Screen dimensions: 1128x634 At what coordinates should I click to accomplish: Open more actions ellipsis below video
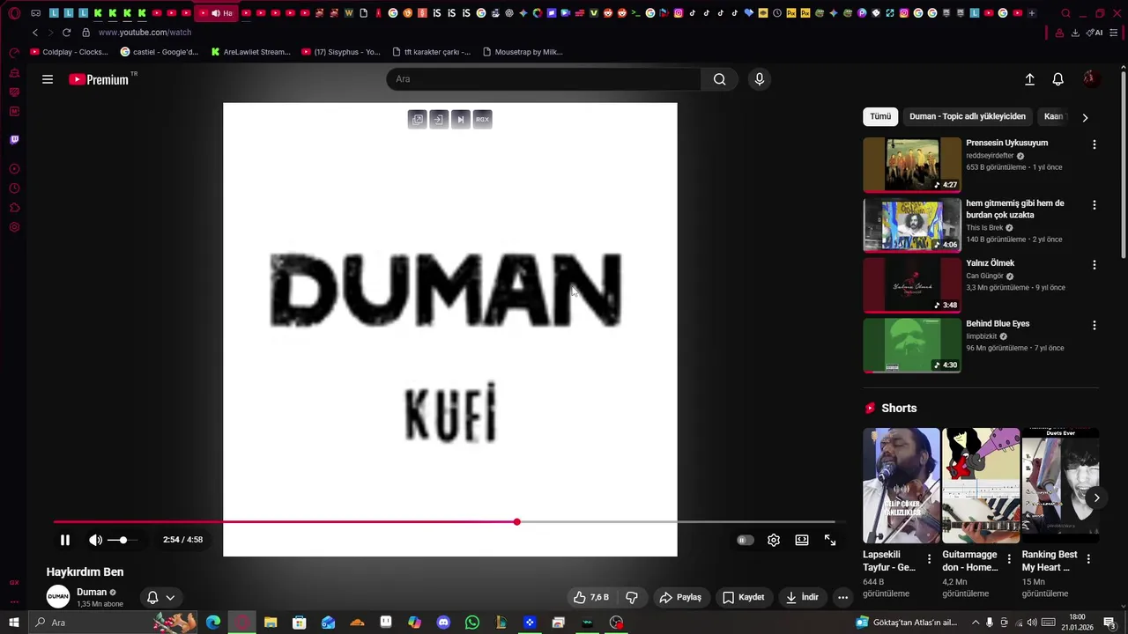(x=842, y=597)
